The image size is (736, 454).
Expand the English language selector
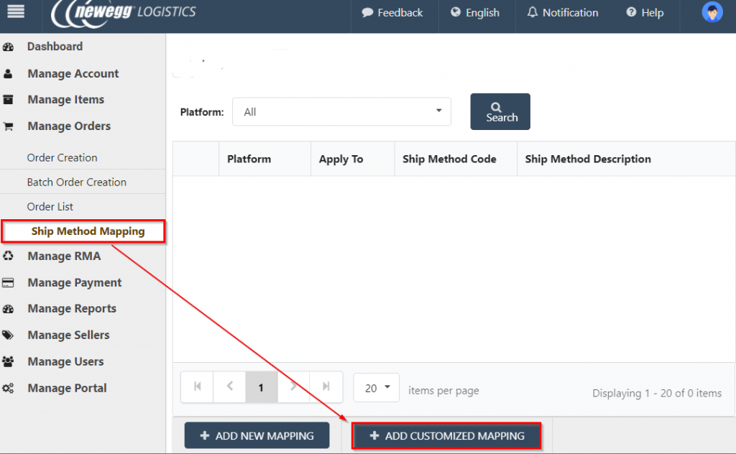[476, 12]
